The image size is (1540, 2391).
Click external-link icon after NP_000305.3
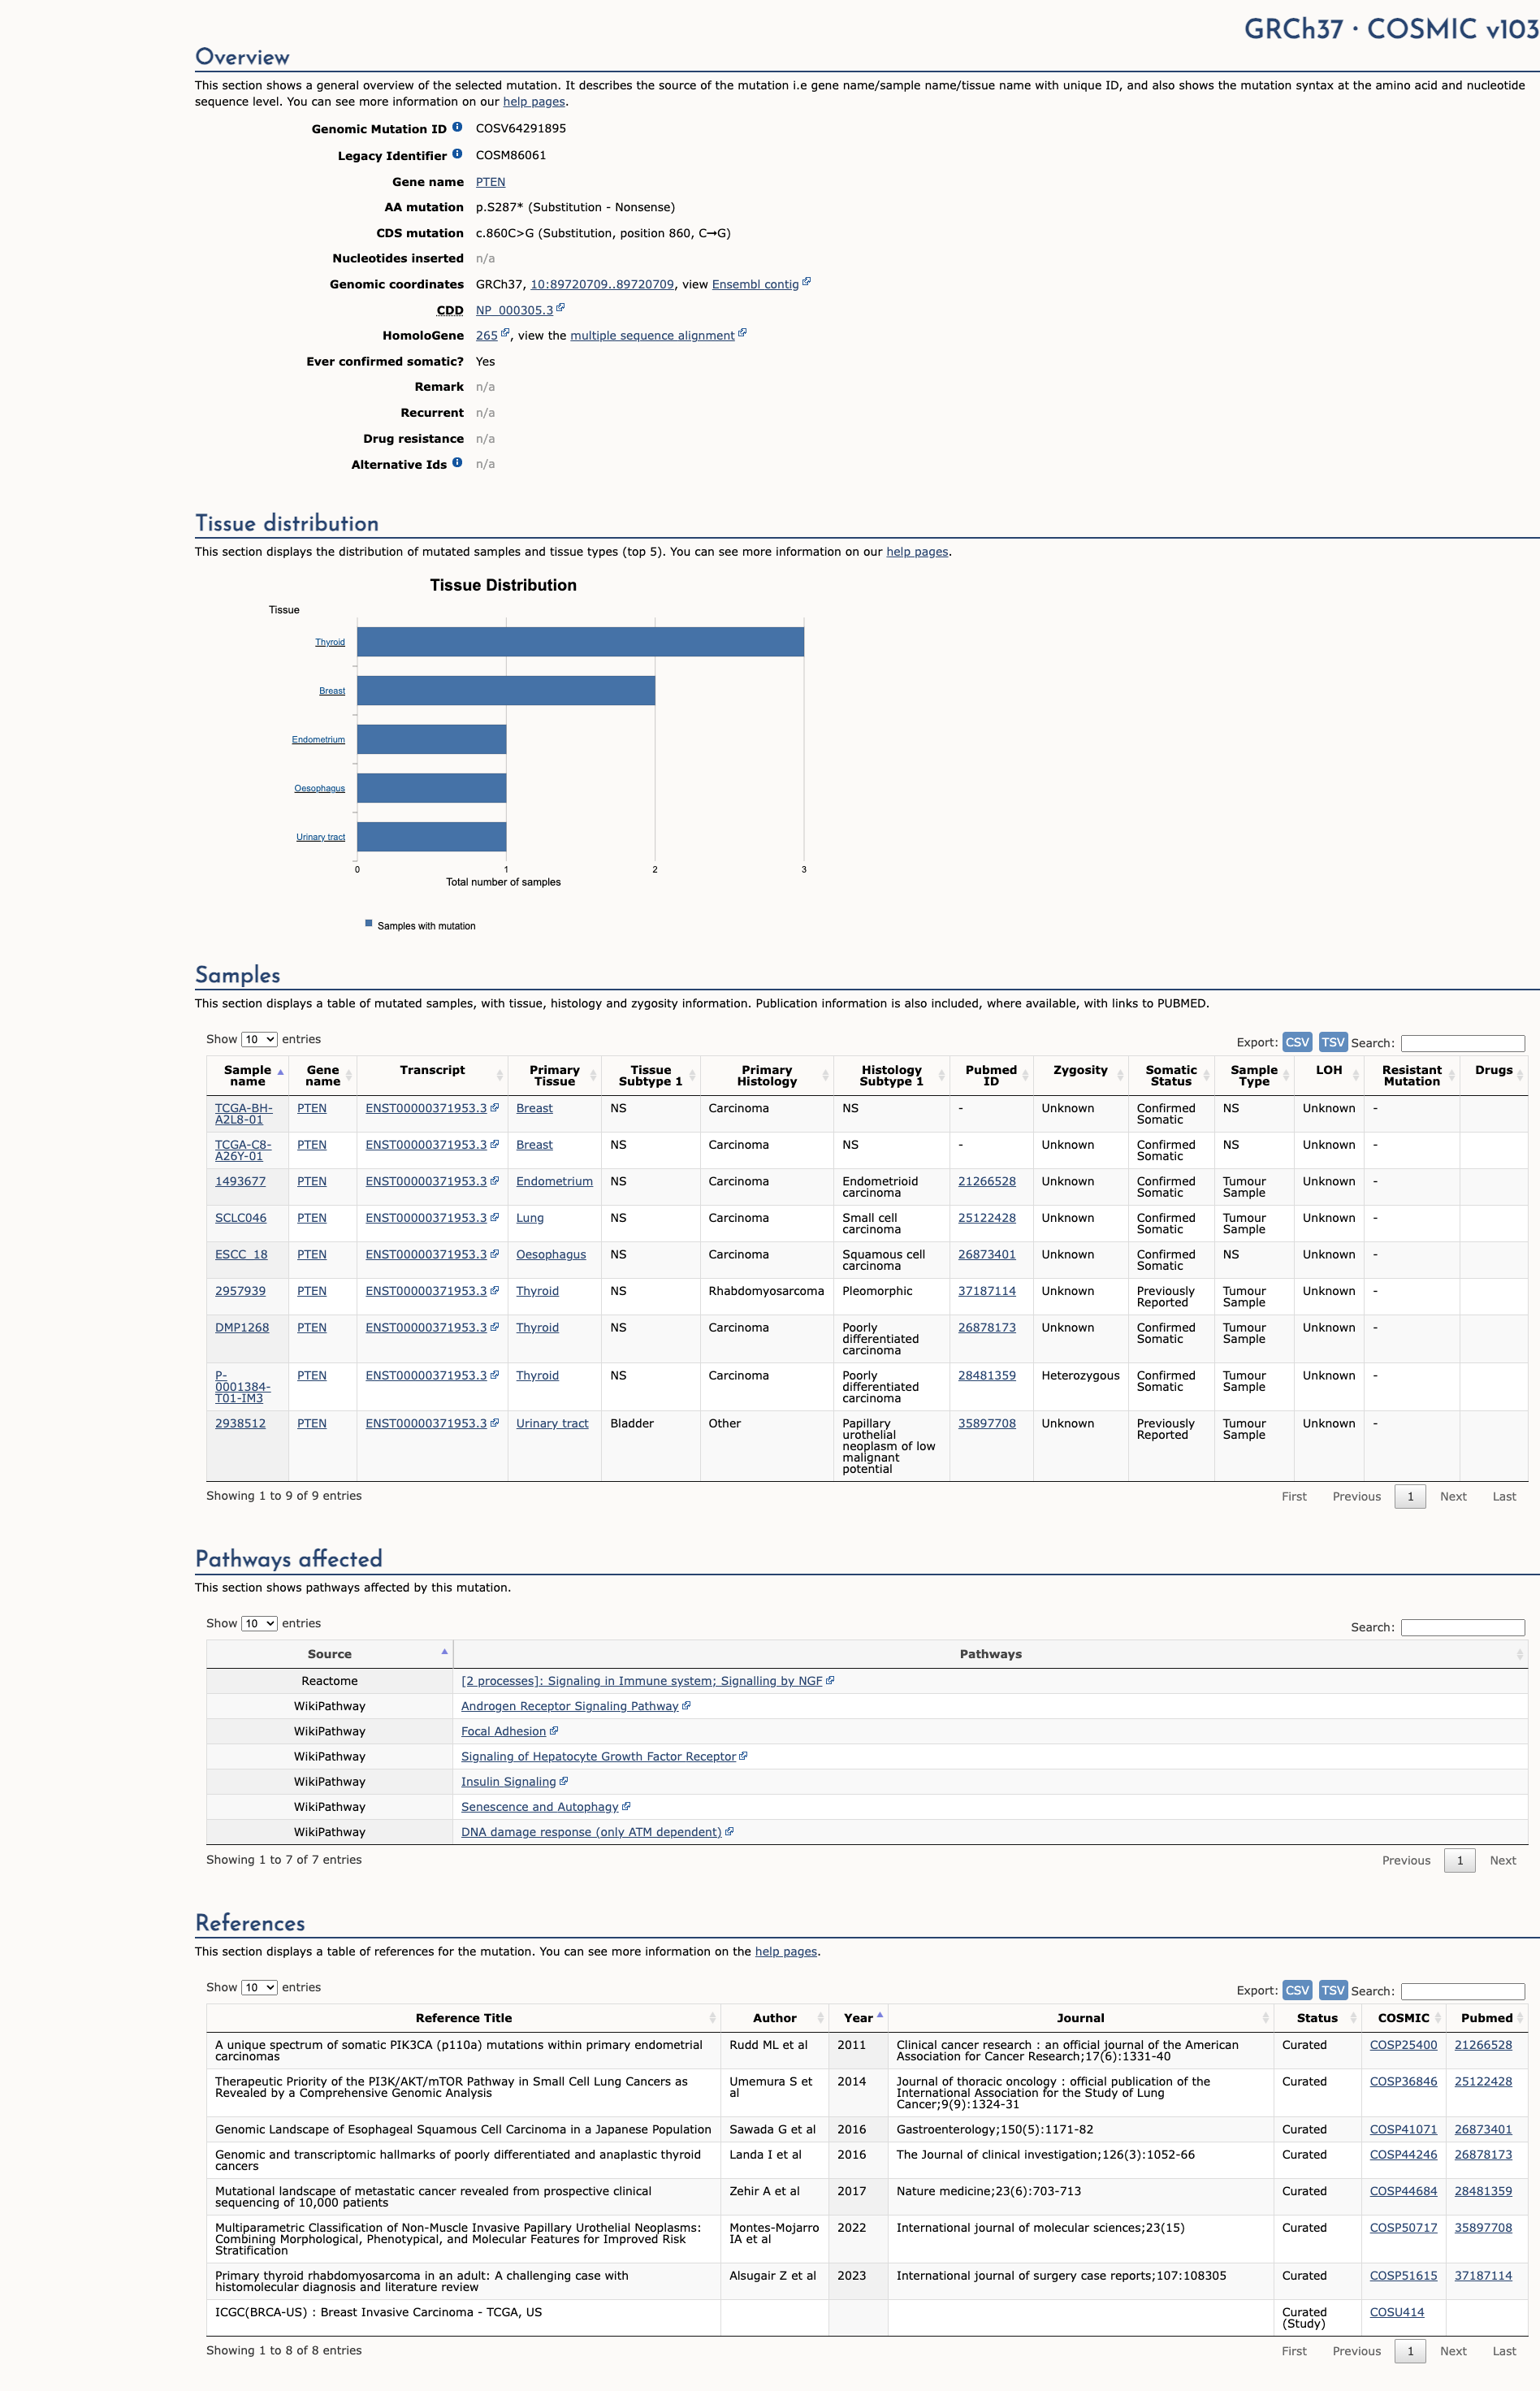click(561, 308)
